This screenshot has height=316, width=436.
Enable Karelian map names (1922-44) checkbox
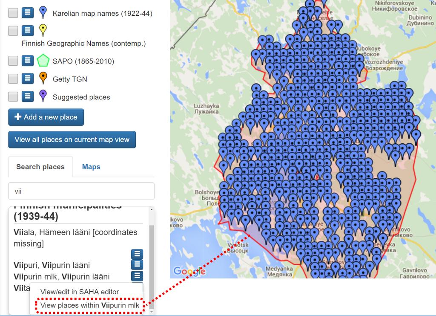click(x=13, y=13)
